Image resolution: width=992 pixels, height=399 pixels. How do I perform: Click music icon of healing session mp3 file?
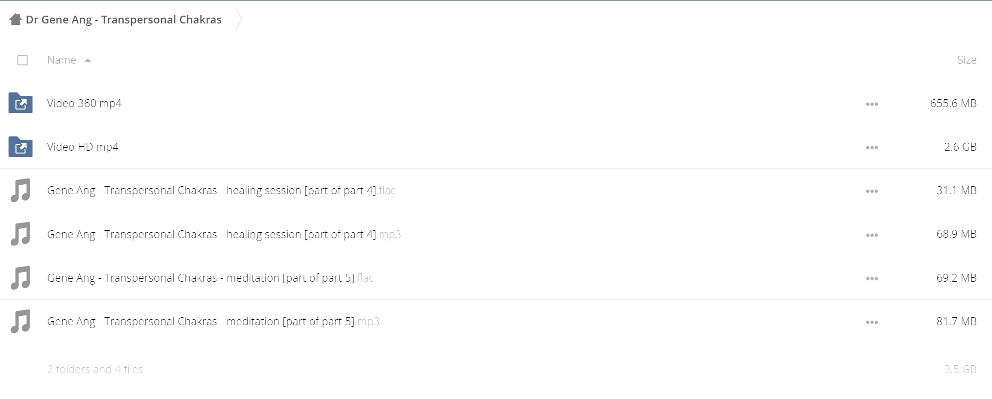click(x=21, y=234)
